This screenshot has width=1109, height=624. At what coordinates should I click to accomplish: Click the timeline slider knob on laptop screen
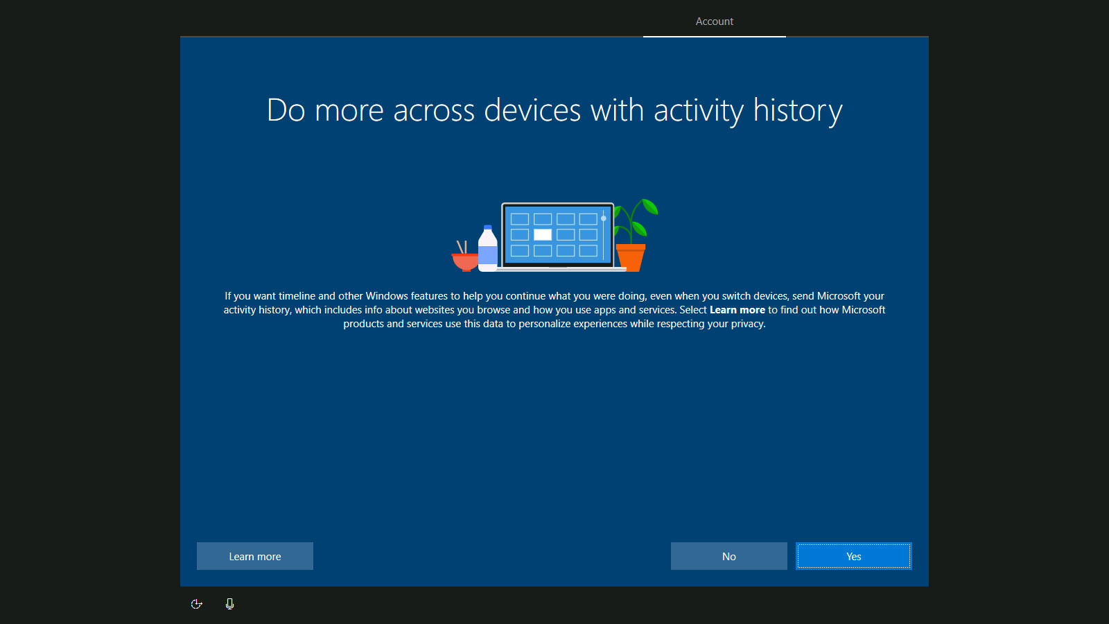604,218
